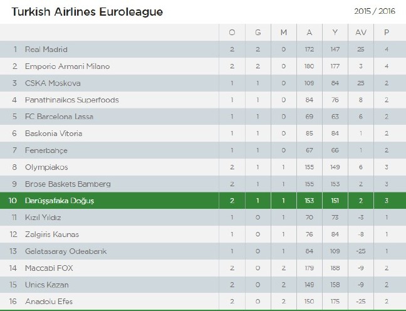This screenshot has width=406, height=311.
Task: Click the Fenerbahçe team name
Action: [46, 150]
